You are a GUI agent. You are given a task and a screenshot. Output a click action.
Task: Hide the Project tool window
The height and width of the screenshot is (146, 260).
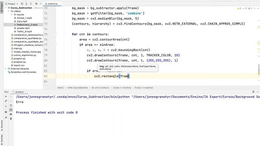[x=41, y=4]
